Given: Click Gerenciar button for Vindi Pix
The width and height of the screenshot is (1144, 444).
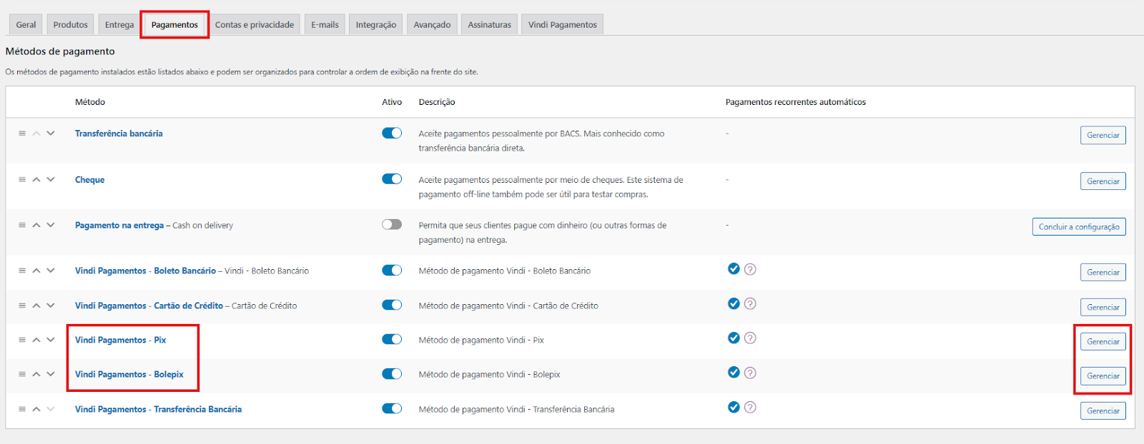Looking at the screenshot, I should point(1103,342).
